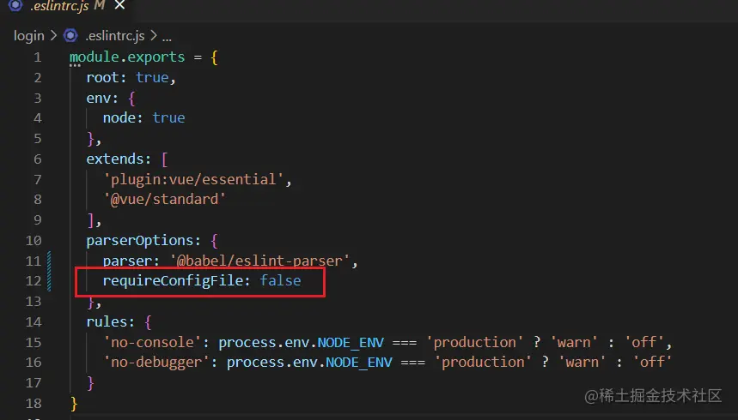Click the value 'false' on line 12
The width and height of the screenshot is (738, 420).
(280, 281)
